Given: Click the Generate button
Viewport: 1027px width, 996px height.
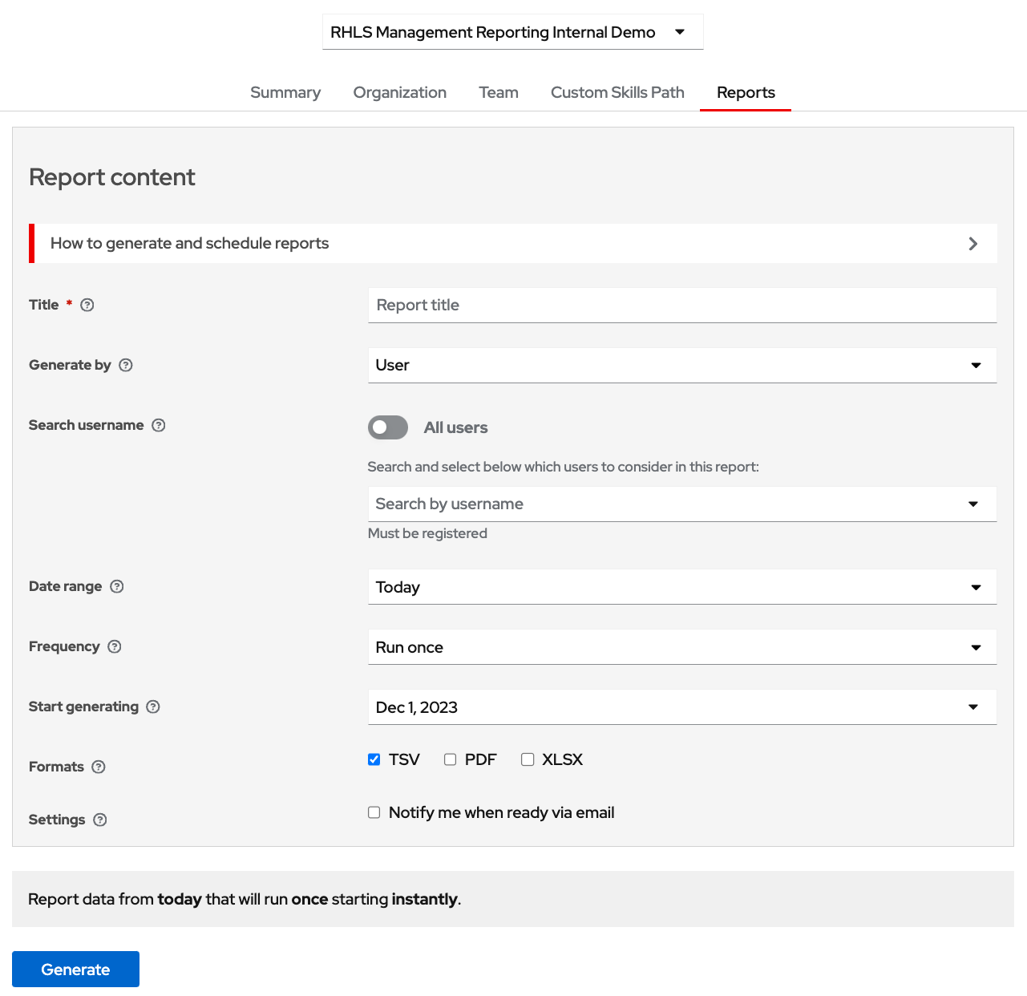Looking at the screenshot, I should 75,969.
